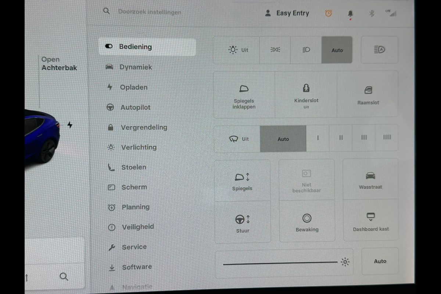Toggle the automatic high beam icon

(379, 50)
